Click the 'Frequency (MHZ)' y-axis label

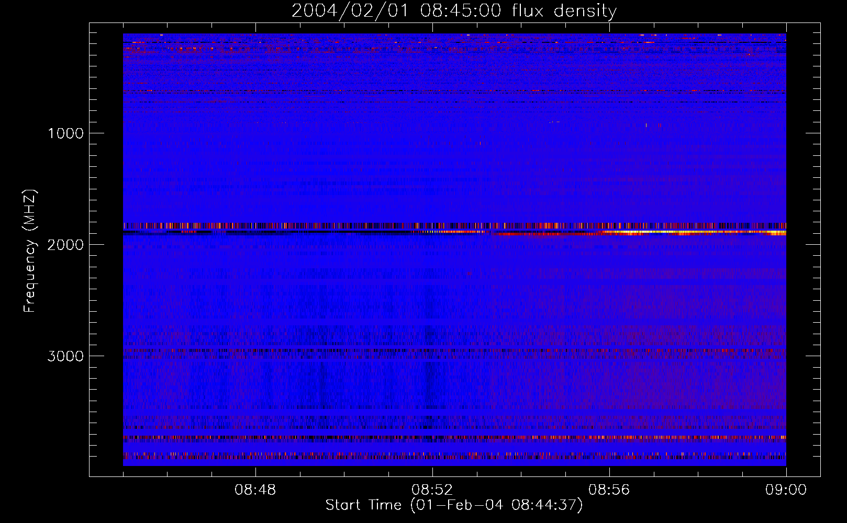[x=30, y=251]
